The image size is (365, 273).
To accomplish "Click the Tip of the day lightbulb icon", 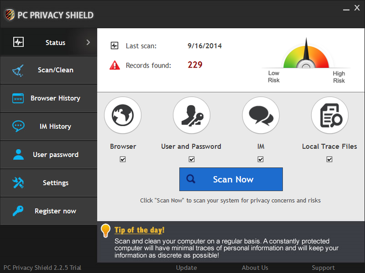I will [105, 230].
